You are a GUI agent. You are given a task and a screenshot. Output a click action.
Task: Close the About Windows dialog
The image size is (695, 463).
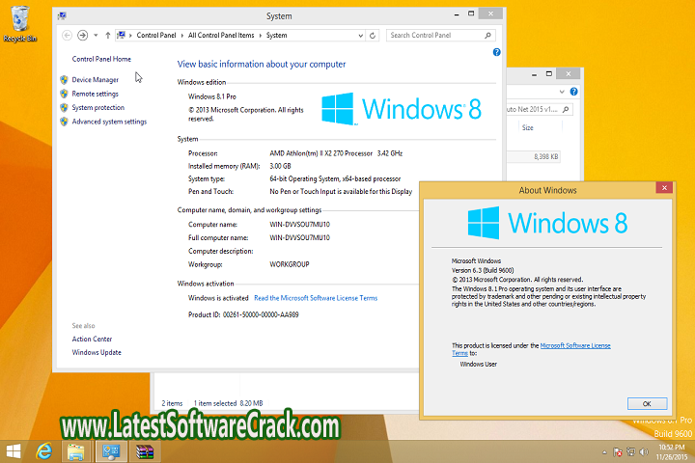click(664, 188)
